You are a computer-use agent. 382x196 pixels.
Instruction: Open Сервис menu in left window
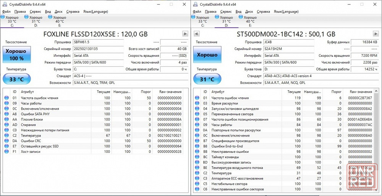[x=35, y=11]
